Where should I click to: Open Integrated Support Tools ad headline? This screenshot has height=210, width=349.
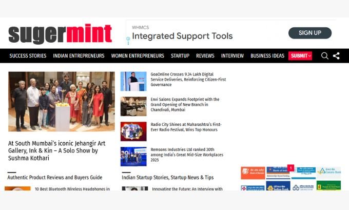point(182,36)
